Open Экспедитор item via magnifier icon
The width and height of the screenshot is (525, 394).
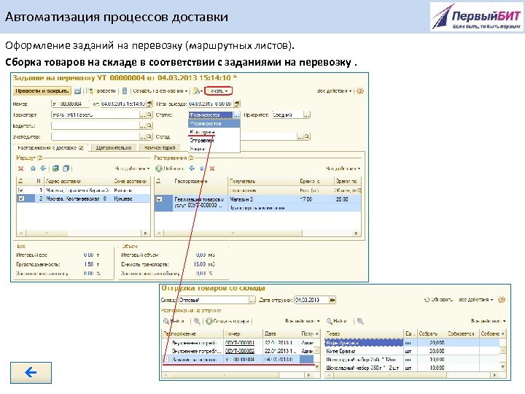click(149, 136)
